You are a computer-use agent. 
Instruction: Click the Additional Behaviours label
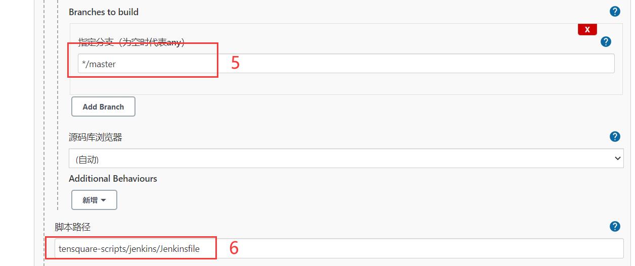point(113,179)
